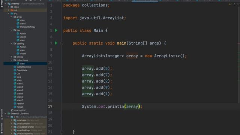
Task: Click the WorkWithArray class icon
Action: [x=18, y=27]
